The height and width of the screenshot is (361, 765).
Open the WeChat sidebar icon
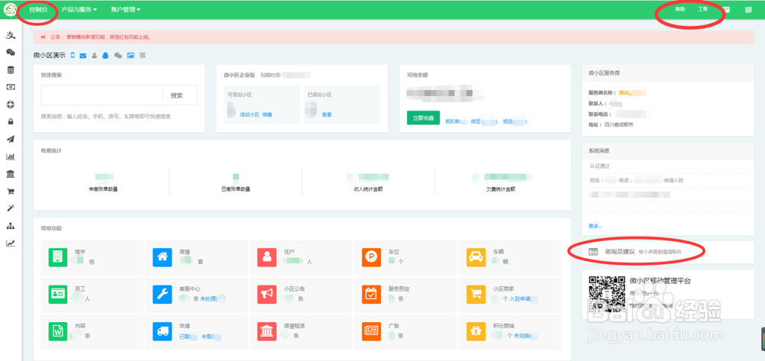click(x=10, y=53)
